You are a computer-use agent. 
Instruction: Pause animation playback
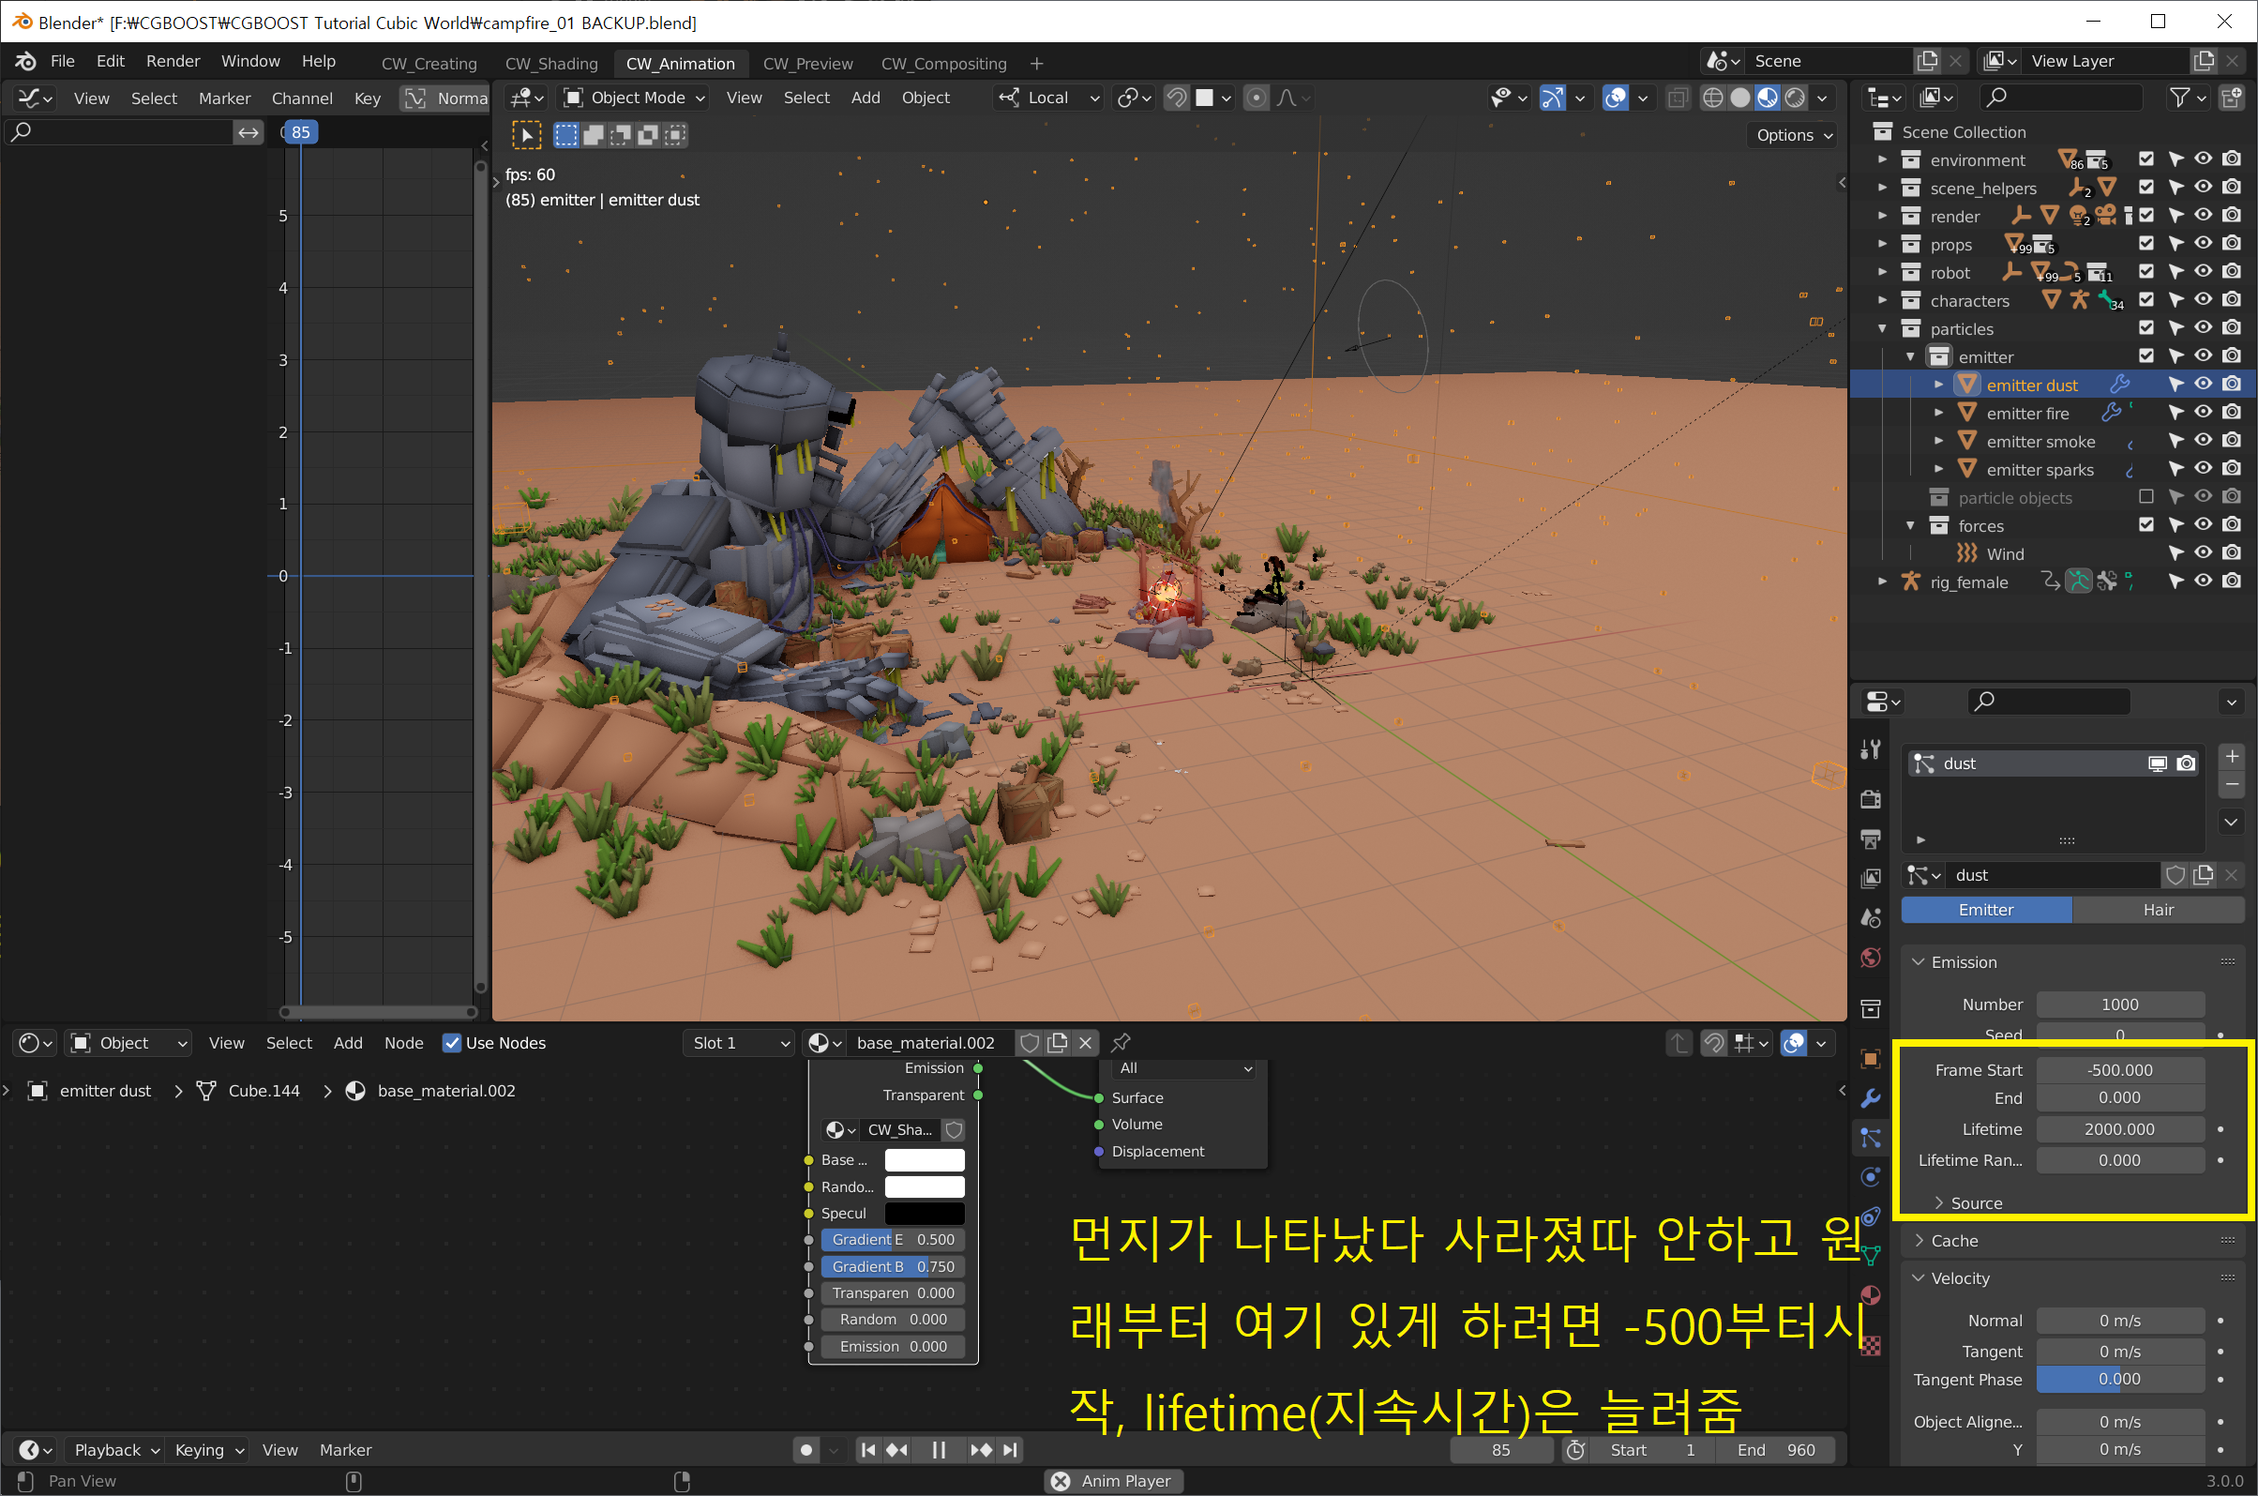click(939, 1450)
